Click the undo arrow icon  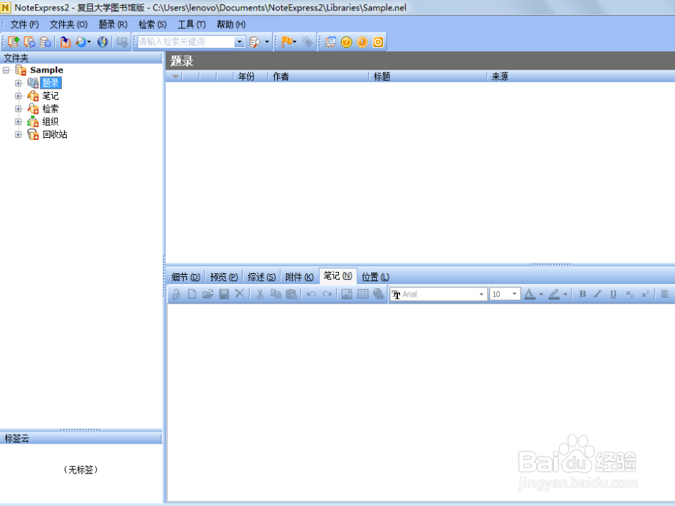tap(311, 294)
